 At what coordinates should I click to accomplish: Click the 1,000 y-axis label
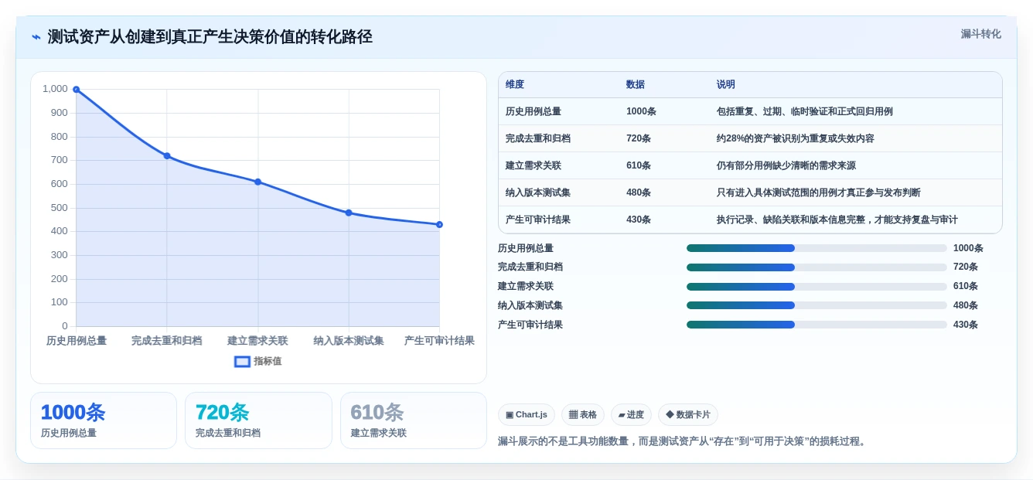point(55,89)
